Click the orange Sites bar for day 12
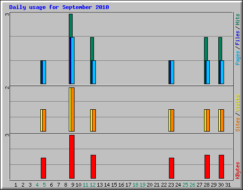Image resolution: width=243 pixels, height=190 pixels. [x=94, y=120]
